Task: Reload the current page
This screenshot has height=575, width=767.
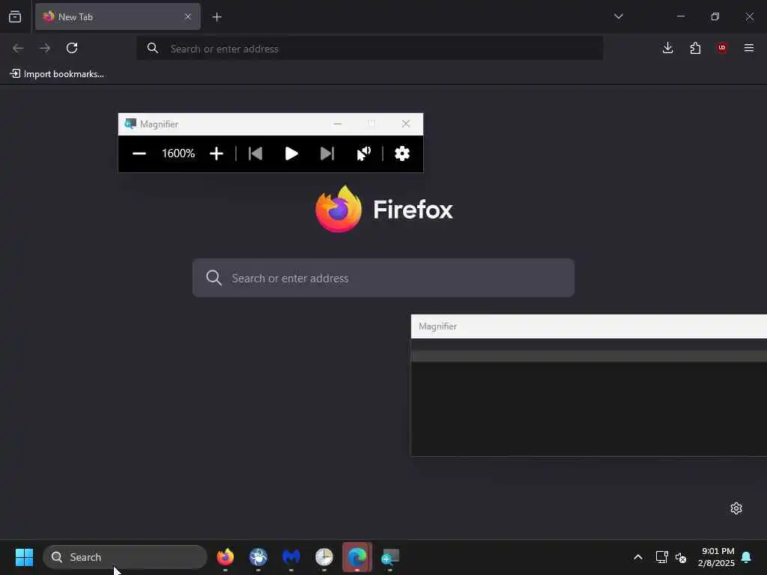Action: 72,48
